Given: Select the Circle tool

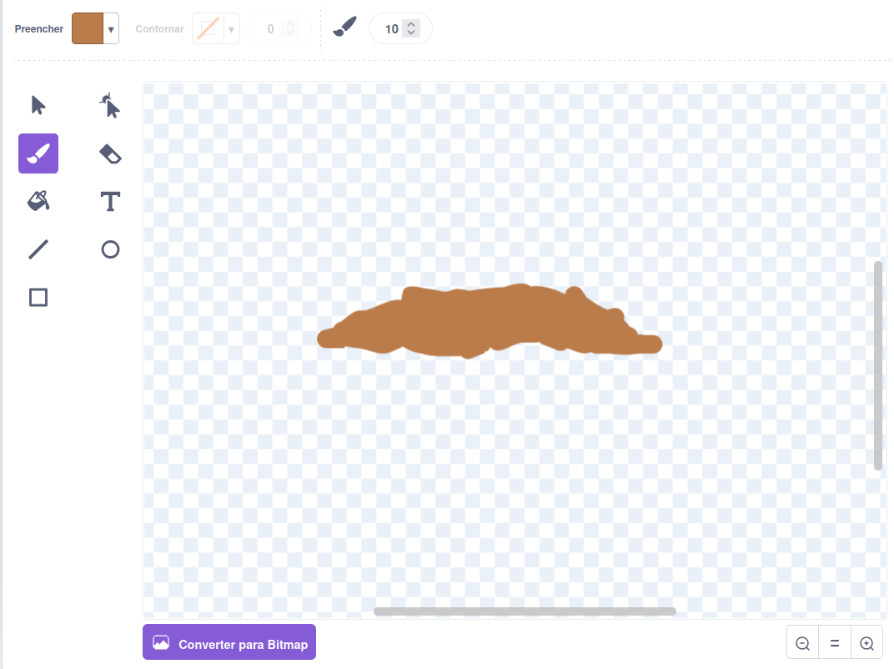Looking at the screenshot, I should click(110, 249).
